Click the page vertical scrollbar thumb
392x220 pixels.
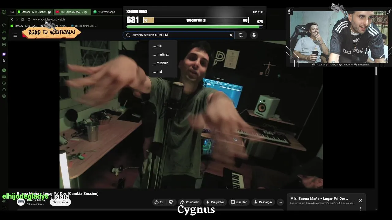pyautogui.click(x=376, y=71)
